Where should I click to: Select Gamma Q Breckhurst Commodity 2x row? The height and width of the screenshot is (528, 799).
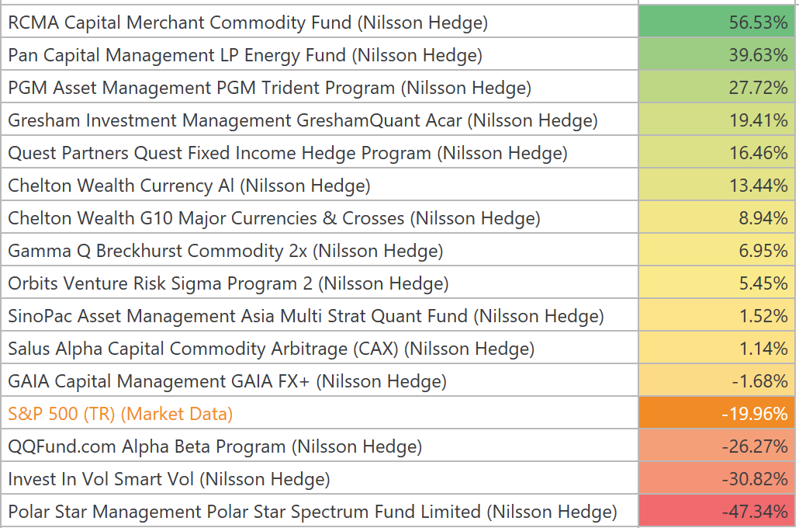click(x=226, y=251)
